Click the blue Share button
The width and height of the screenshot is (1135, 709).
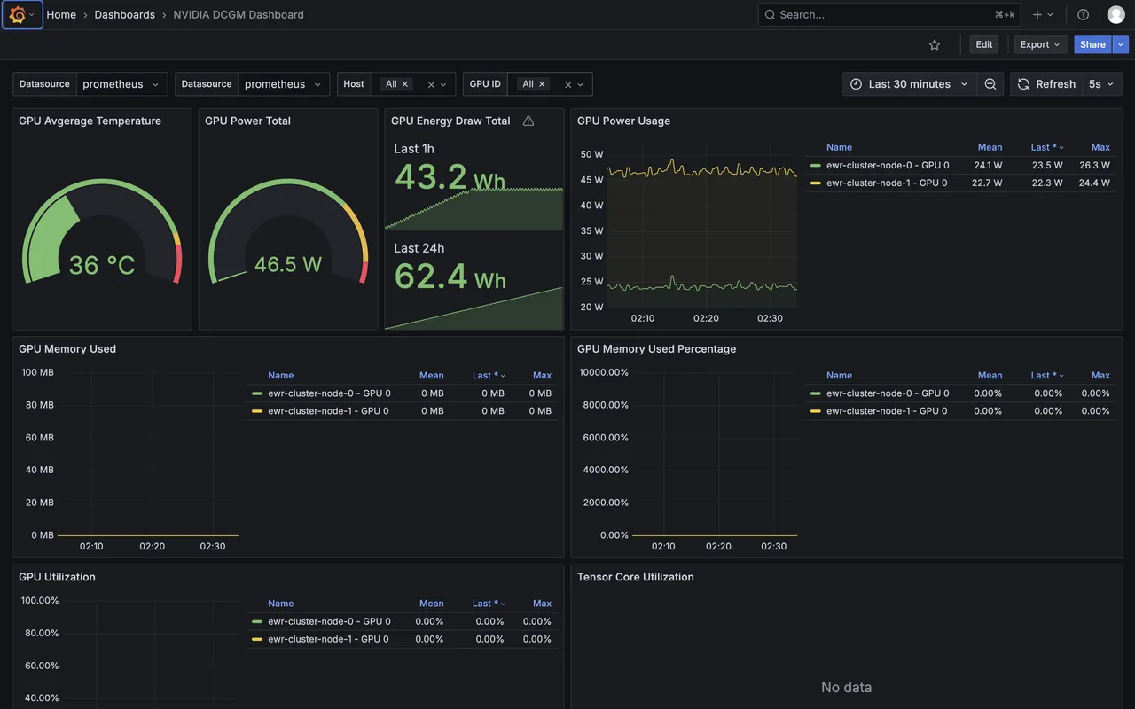(x=1093, y=44)
